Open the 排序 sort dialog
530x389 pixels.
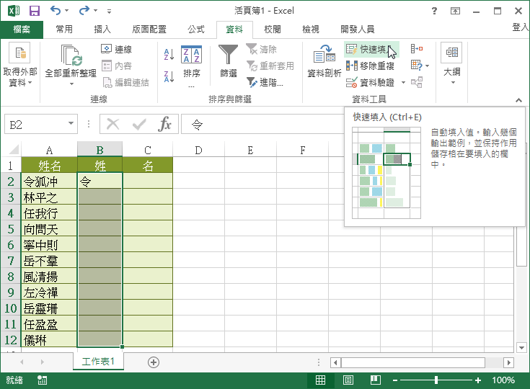(x=192, y=66)
